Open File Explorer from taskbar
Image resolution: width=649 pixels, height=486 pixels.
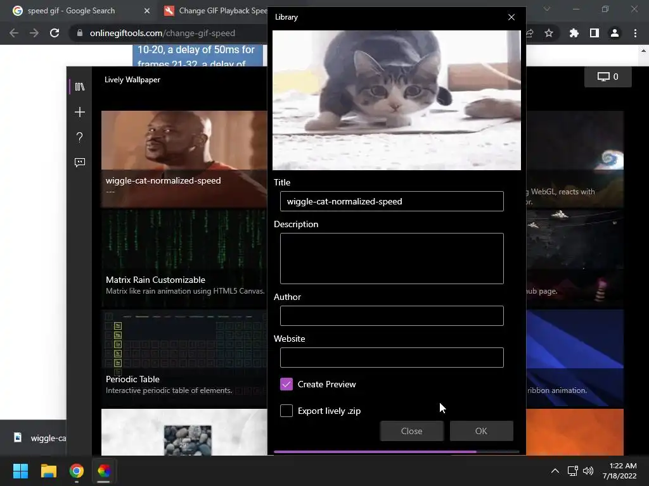point(48,471)
